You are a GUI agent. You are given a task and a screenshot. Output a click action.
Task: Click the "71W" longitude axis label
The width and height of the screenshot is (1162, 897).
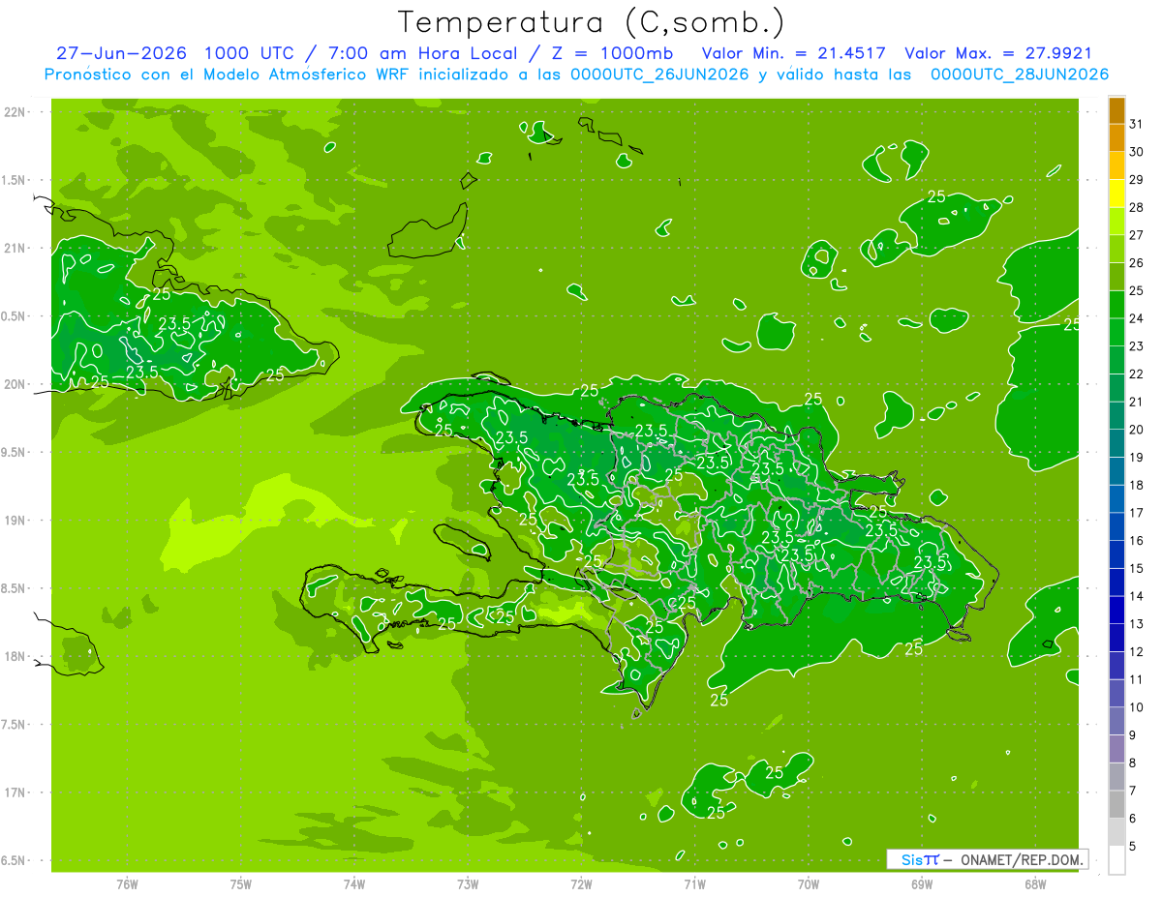pos(694,884)
